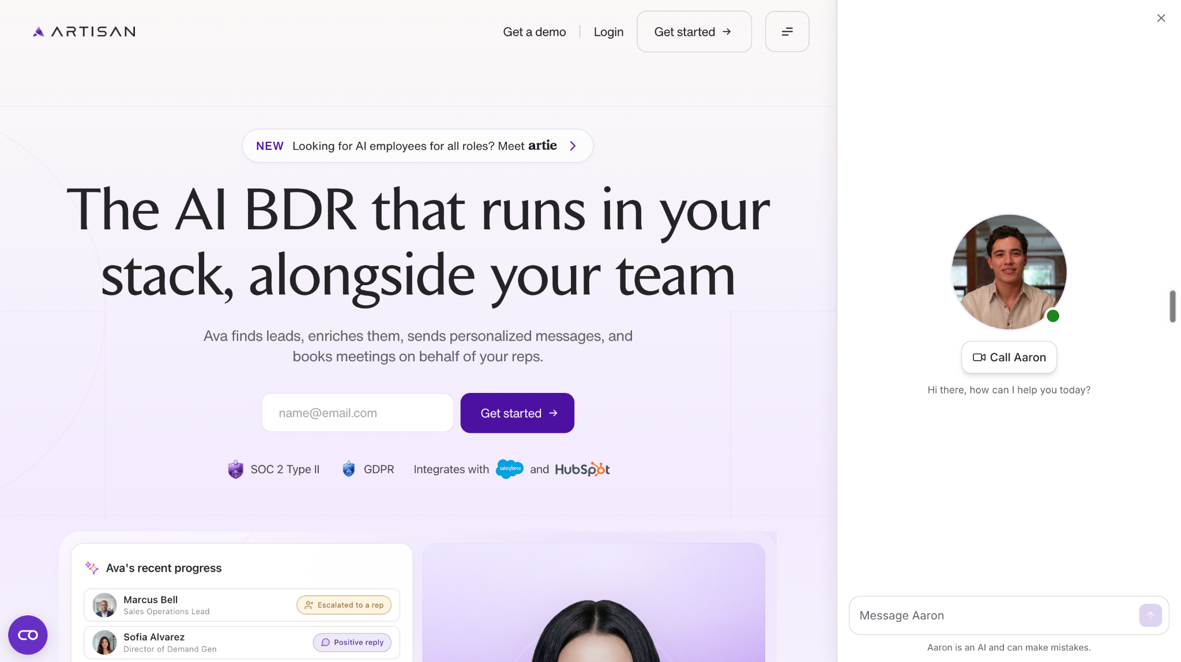Click the Artisan logo

[84, 32]
